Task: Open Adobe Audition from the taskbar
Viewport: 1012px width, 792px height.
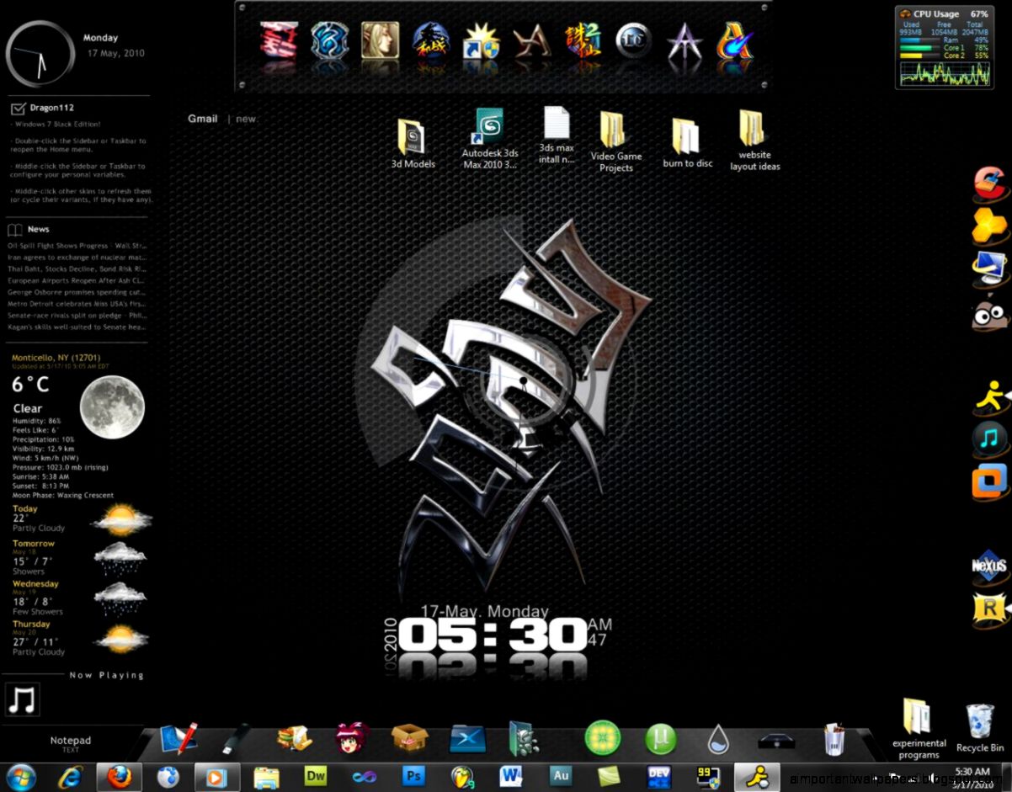Action: [560, 777]
